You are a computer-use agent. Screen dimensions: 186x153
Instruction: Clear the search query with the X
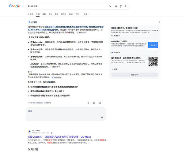tap(110, 6)
